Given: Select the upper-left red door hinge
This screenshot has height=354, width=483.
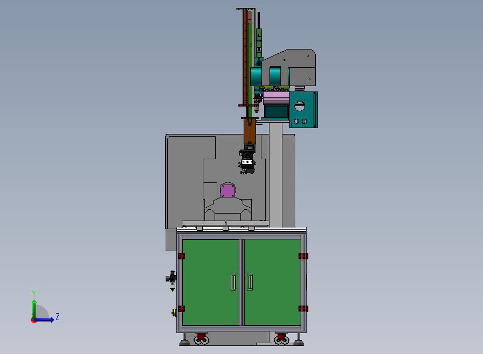Looking at the screenshot, I should click(x=181, y=256).
